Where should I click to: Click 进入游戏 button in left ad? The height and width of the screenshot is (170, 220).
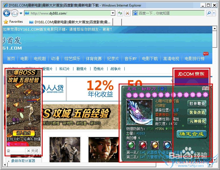point(24,133)
